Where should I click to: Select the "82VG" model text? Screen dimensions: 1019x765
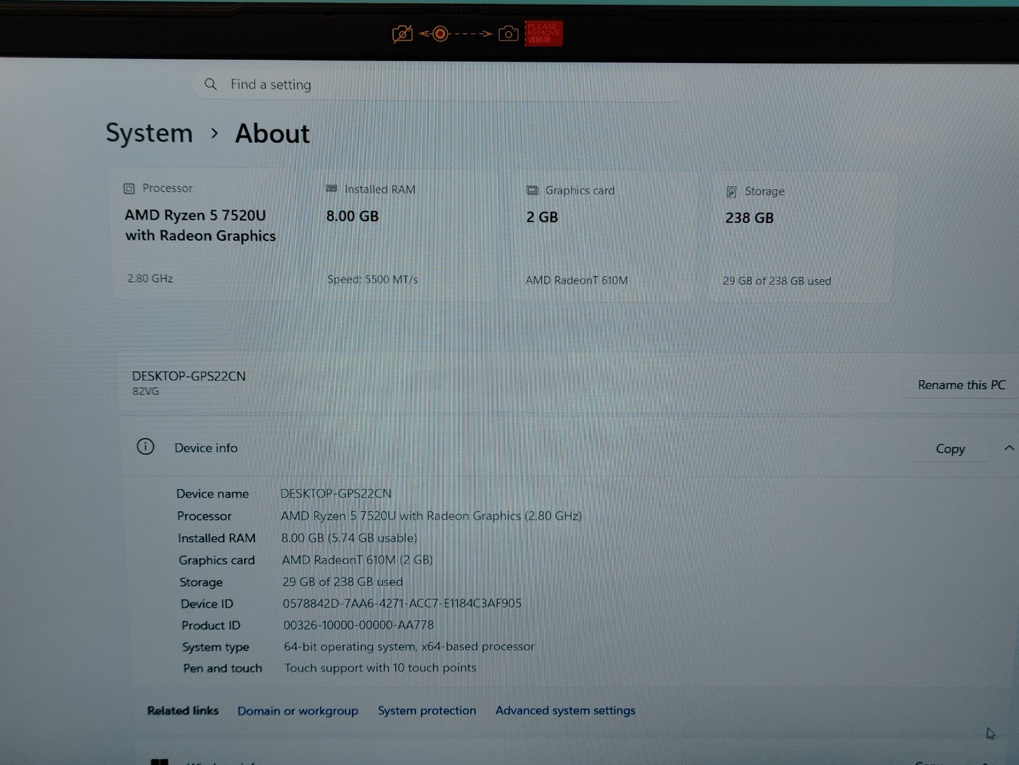145,391
